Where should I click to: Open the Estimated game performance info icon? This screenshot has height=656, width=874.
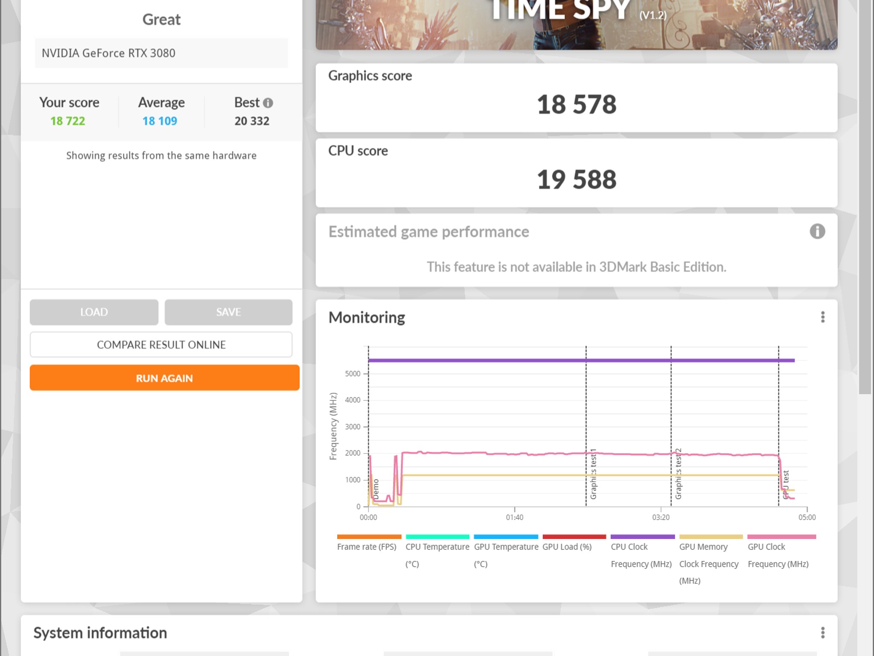coord(817,231)
